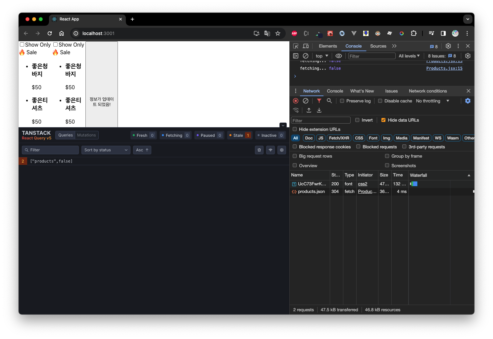Open the browser tab search dropdown

tap(468, 19)
